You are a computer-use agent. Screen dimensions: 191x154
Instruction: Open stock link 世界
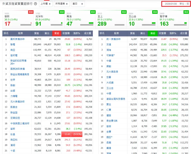click(x=13, y=80)
